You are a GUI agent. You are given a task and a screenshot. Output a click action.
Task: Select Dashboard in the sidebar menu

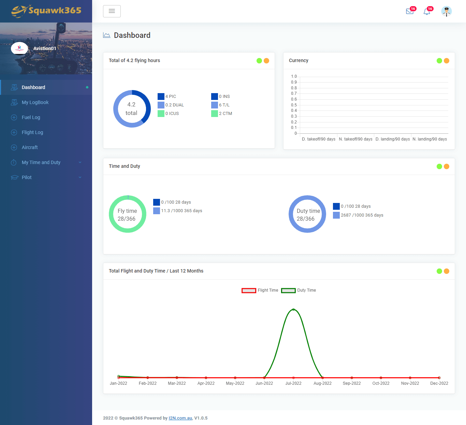click(33, 87)
